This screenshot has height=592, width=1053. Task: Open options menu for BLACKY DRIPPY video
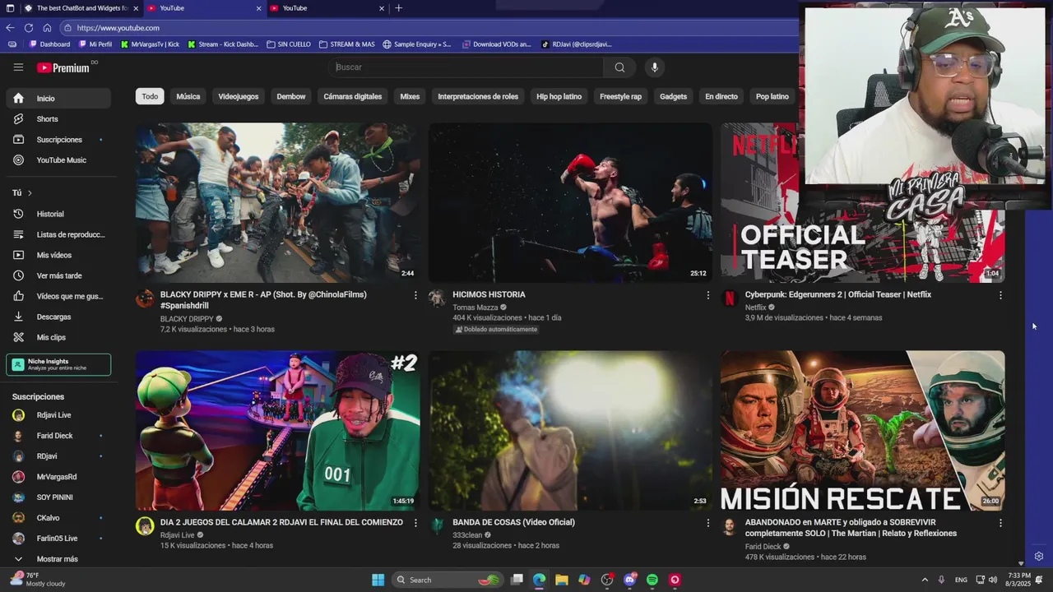415,295
